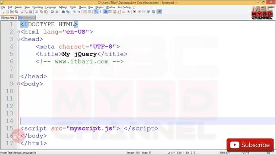Image resolution: width=276 pixels, height=155 pixels.
Task: Click the ABC spell-check toolbar icon
Action: [160, 12]
